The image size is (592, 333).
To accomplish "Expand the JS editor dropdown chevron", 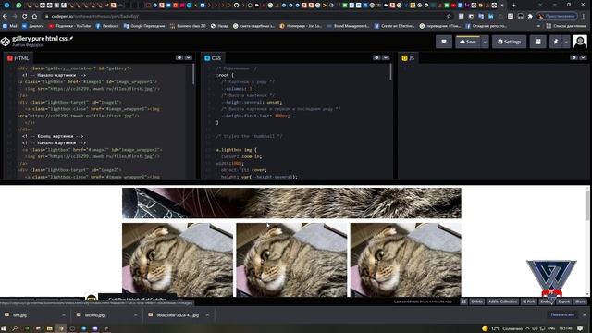I will pos(583,57).
